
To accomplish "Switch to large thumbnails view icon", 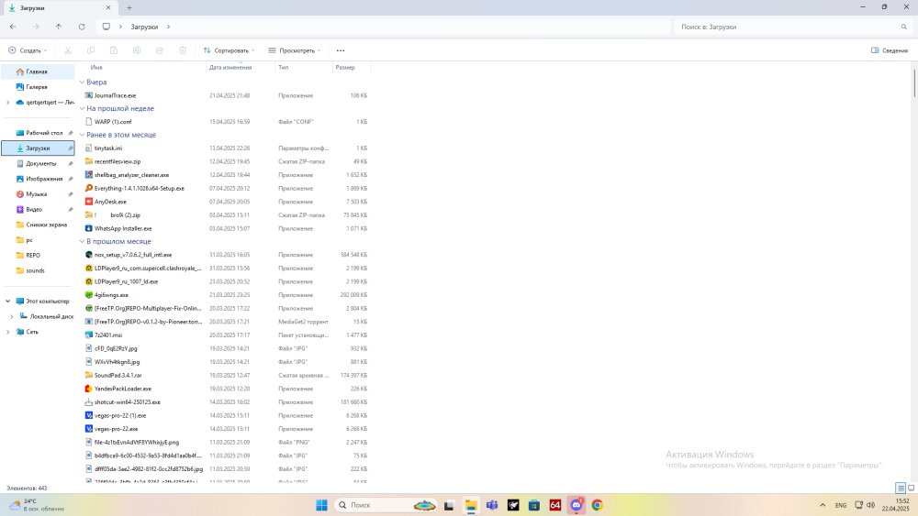I will (x=911, y=488).
